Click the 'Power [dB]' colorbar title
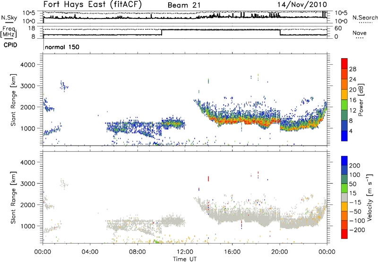This screenshot has width=378, height=262. click(x=361, y=100)
